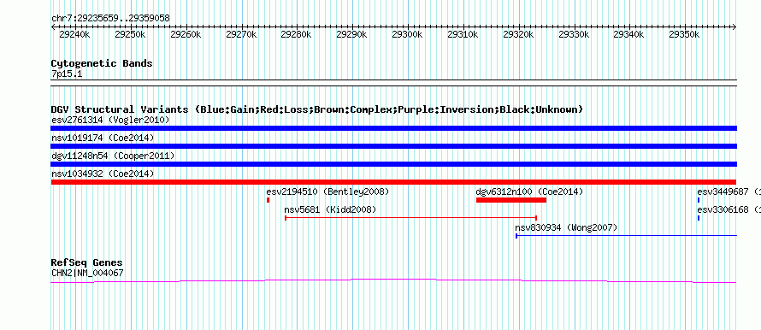Click the Cytogenetic Bands track heading
This screenshot has height=330, width=761.
[x=102, y=63]
